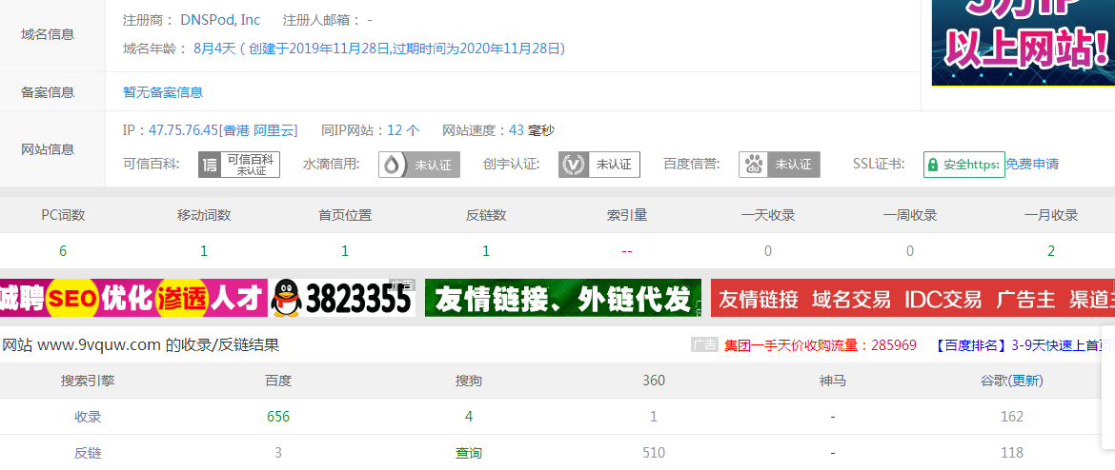Click the 反链数 value 1
The height and width of the screenshot is (470, 1115).
tap(486, 250)
